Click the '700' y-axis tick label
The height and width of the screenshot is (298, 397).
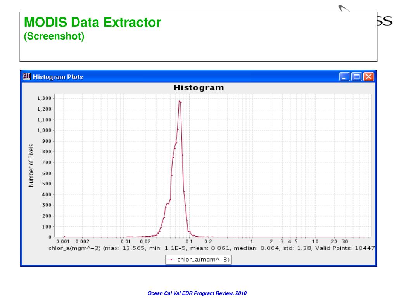click(47, 163)
